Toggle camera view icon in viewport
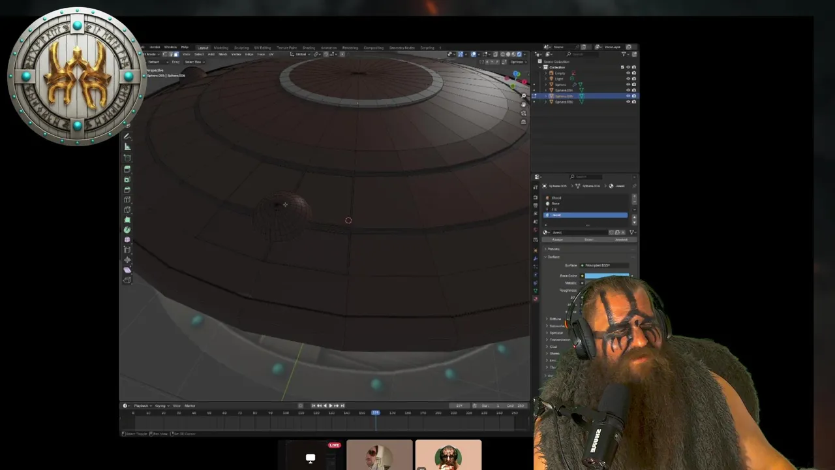The width and height of the screenshot is (835, 470). [523, 113]
